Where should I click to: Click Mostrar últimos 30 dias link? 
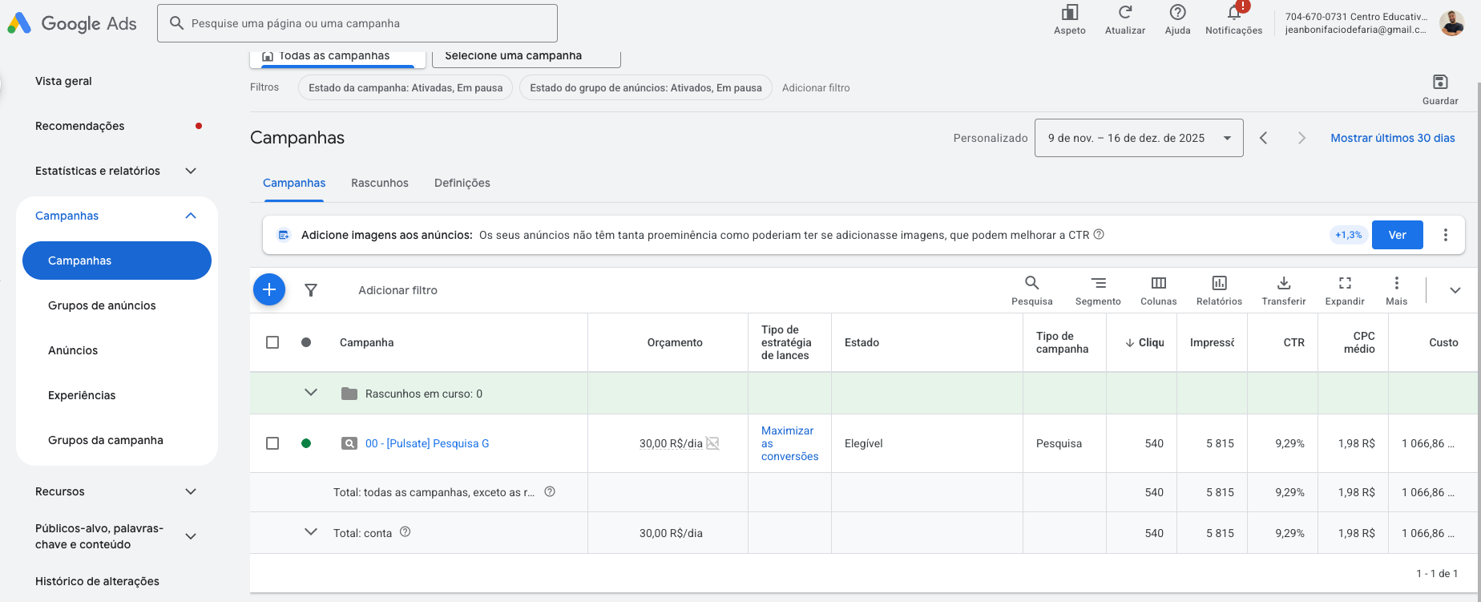(x=1392, y=138)
